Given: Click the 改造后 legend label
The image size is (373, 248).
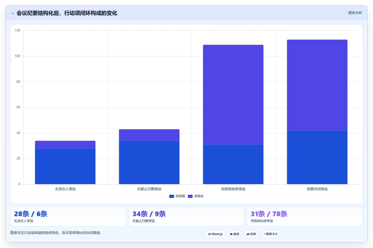Looking at the screenshot, I should click(x=199, y=196).
